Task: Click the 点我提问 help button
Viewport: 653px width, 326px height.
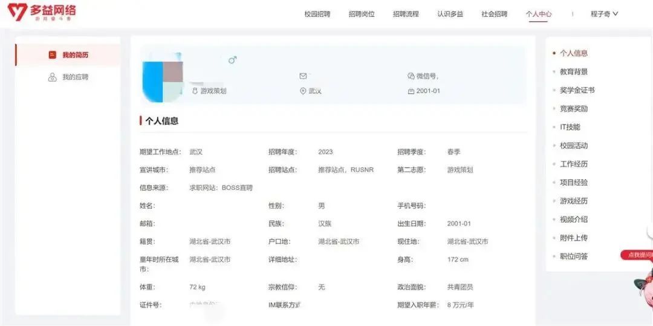Action: click(x=638, y=255)
